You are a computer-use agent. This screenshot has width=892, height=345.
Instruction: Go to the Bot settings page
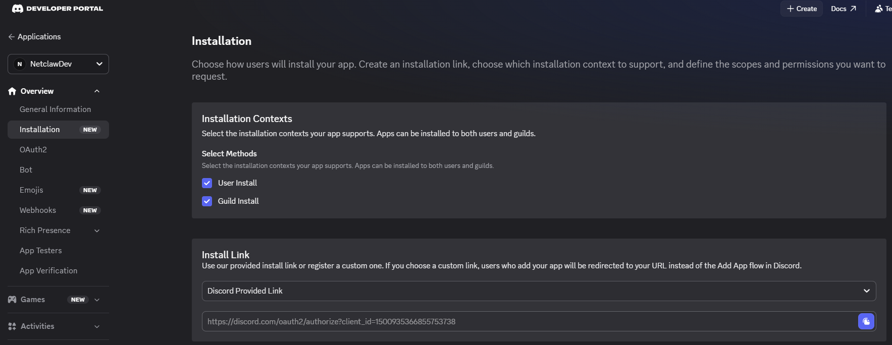26,170
